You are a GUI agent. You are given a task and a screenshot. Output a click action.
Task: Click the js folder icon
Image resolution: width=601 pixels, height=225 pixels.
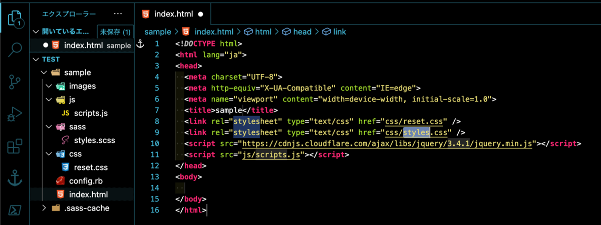[61, 100]
